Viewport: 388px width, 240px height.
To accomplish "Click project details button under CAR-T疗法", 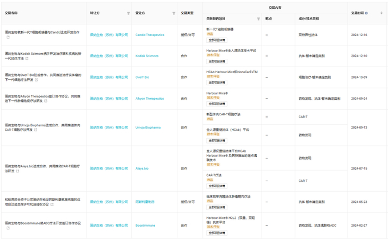I will point(217,186).
